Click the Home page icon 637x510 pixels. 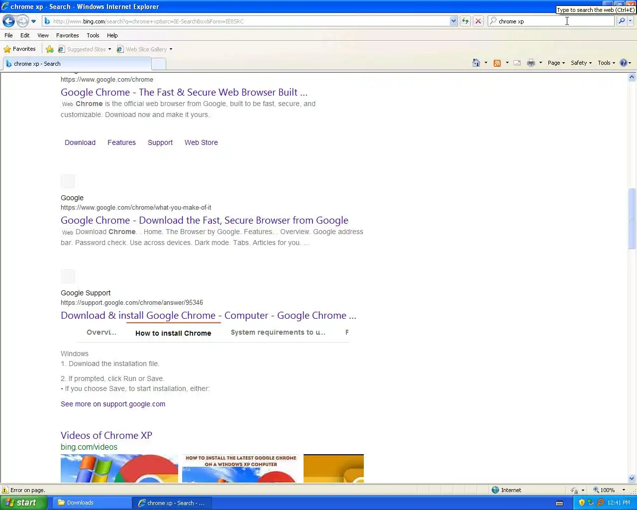[x=476, y=63]
